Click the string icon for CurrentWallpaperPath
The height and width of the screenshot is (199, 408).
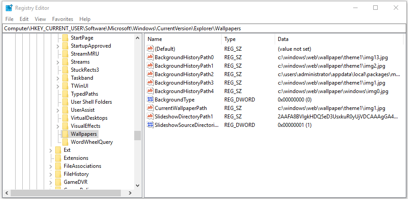[x=150, y=108]
